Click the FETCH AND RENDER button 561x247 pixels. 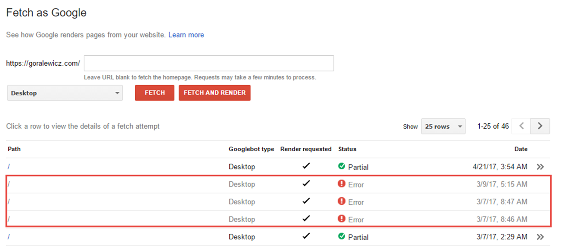point(215,93)
